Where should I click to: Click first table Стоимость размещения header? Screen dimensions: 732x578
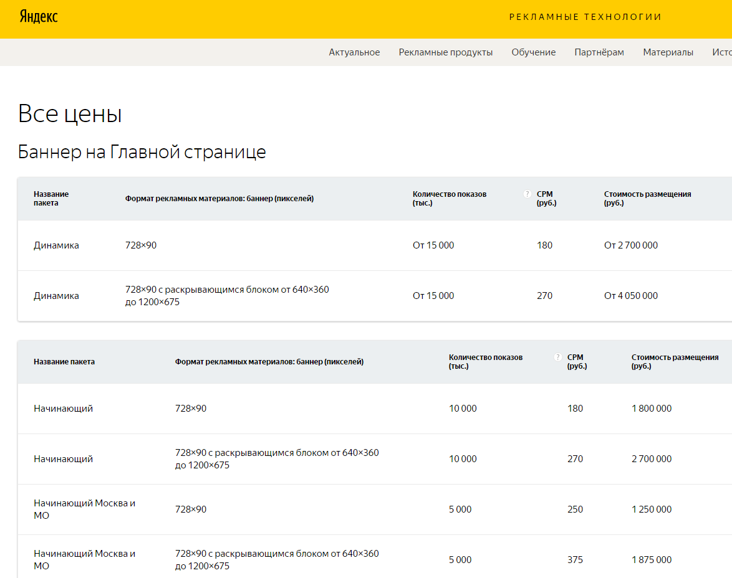[647, 198]
